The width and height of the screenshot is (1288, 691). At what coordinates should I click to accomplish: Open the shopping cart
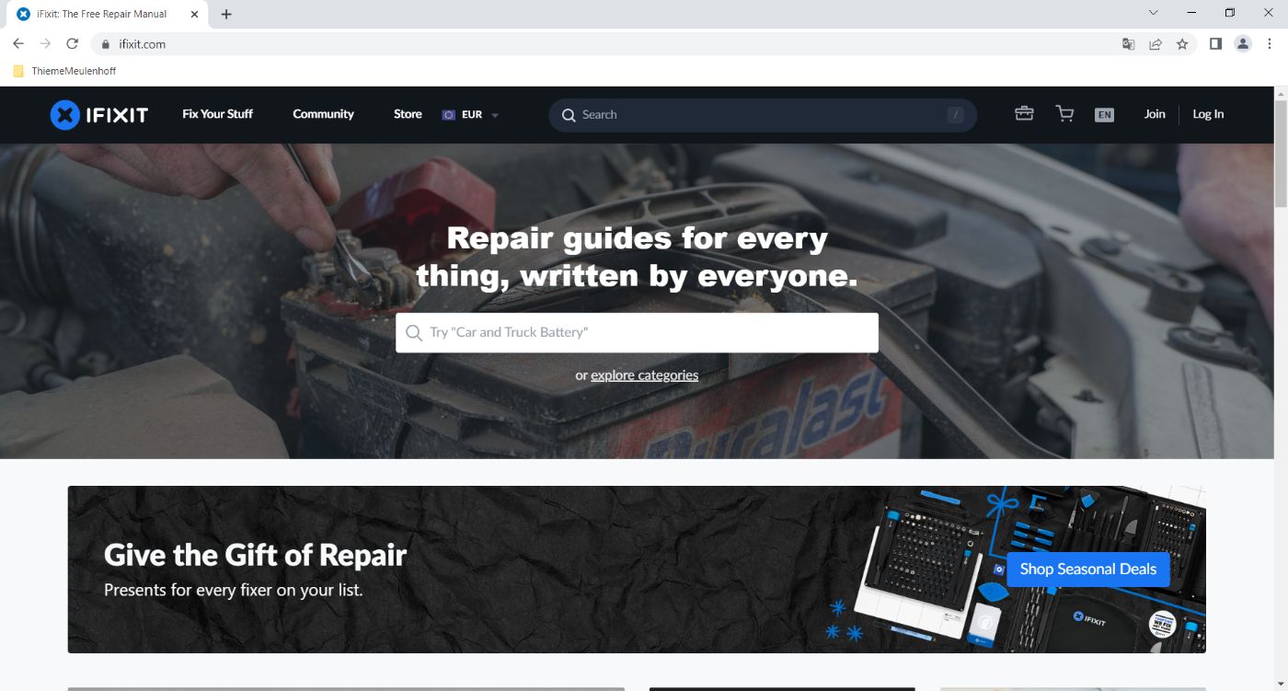pyautogui.click(x=1064, y=113)
